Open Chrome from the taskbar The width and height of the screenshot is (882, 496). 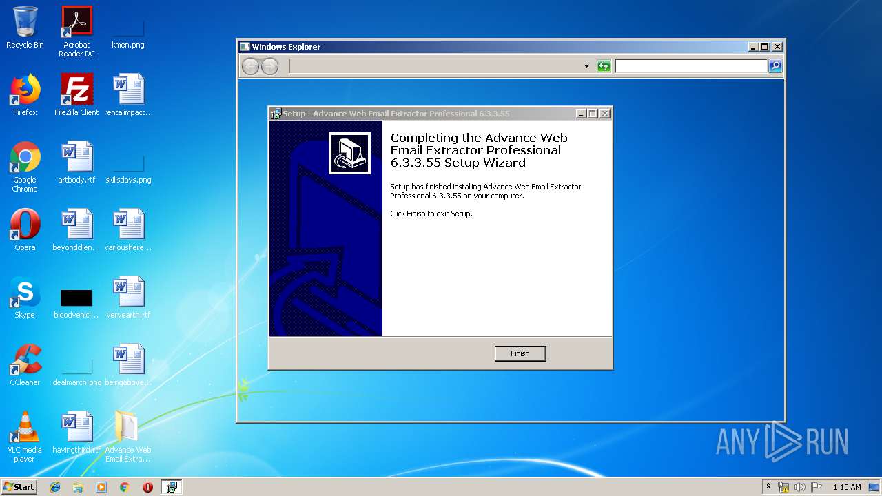point(125,487)
